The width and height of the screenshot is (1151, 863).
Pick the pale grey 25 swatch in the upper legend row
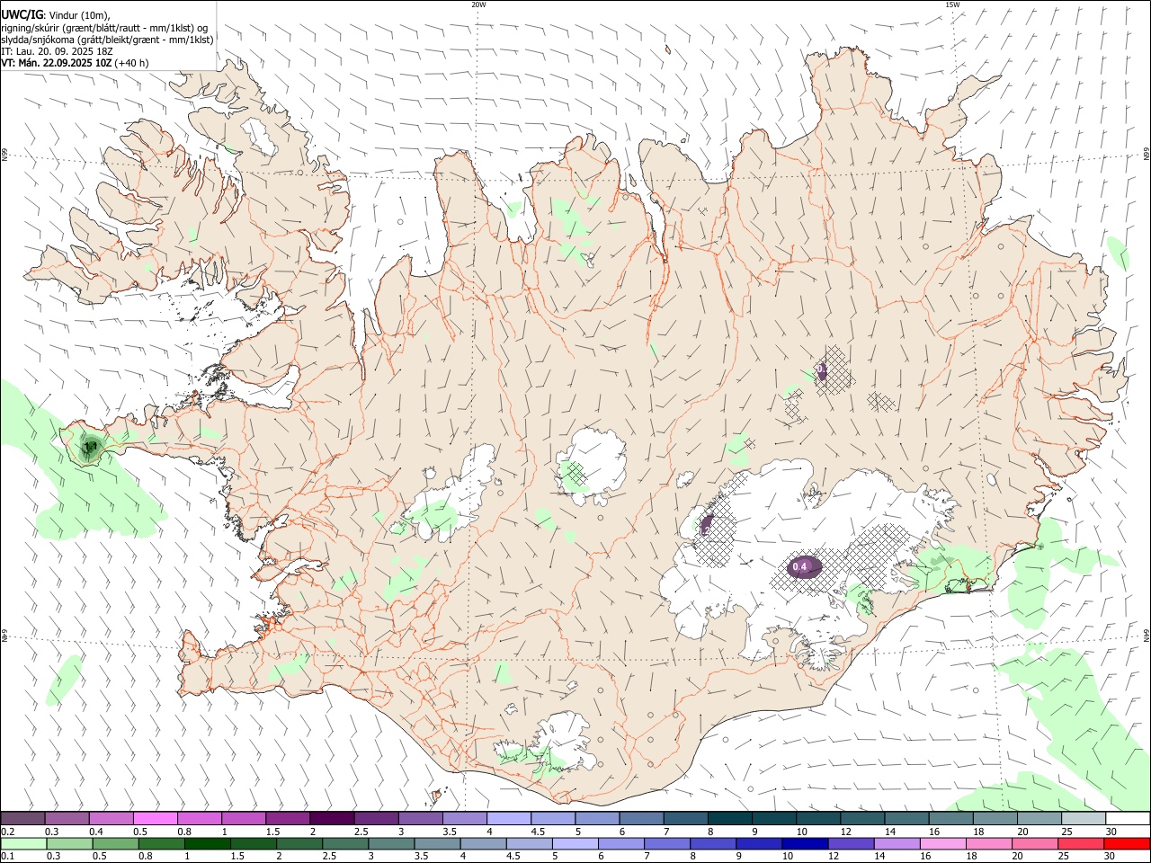coord(1083,818)
